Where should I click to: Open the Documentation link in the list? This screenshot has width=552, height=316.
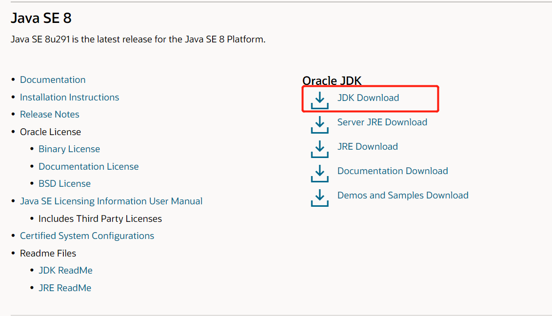coord(53,79)
